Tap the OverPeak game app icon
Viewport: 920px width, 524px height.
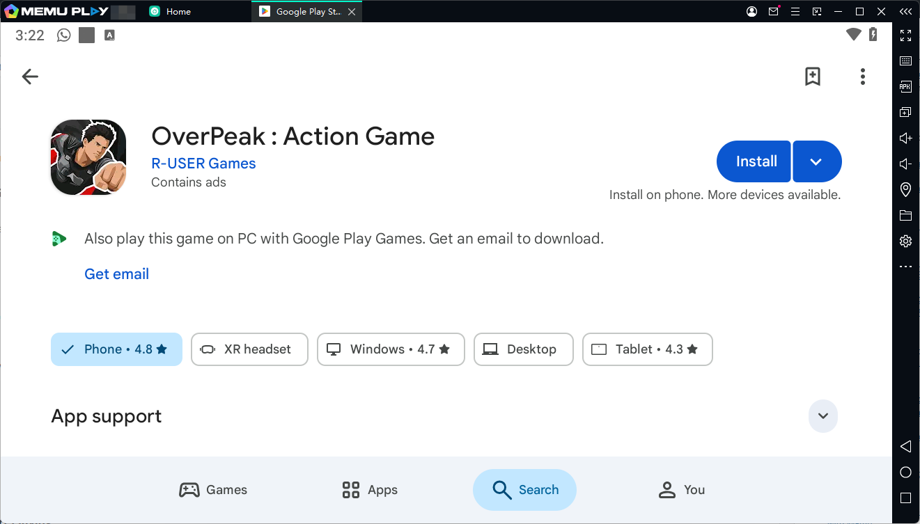click(88, 157)
